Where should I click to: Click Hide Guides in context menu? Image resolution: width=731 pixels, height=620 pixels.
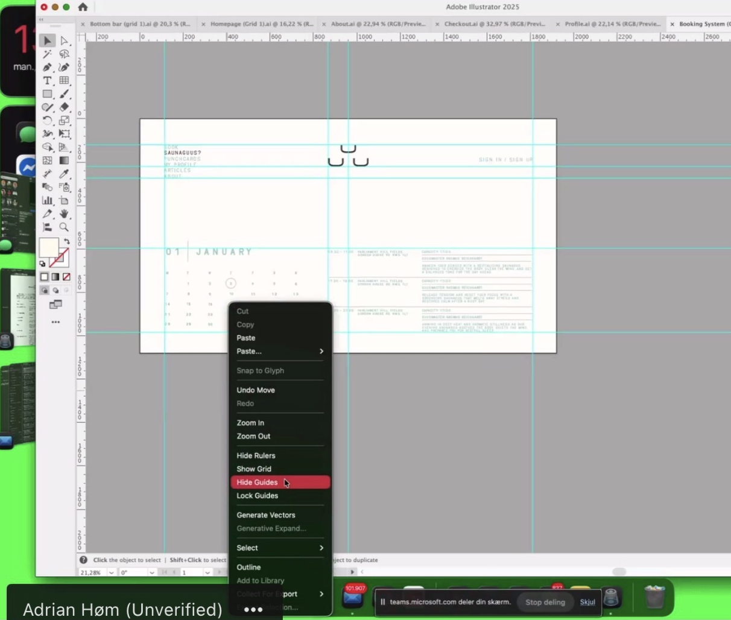click(258, 482)
